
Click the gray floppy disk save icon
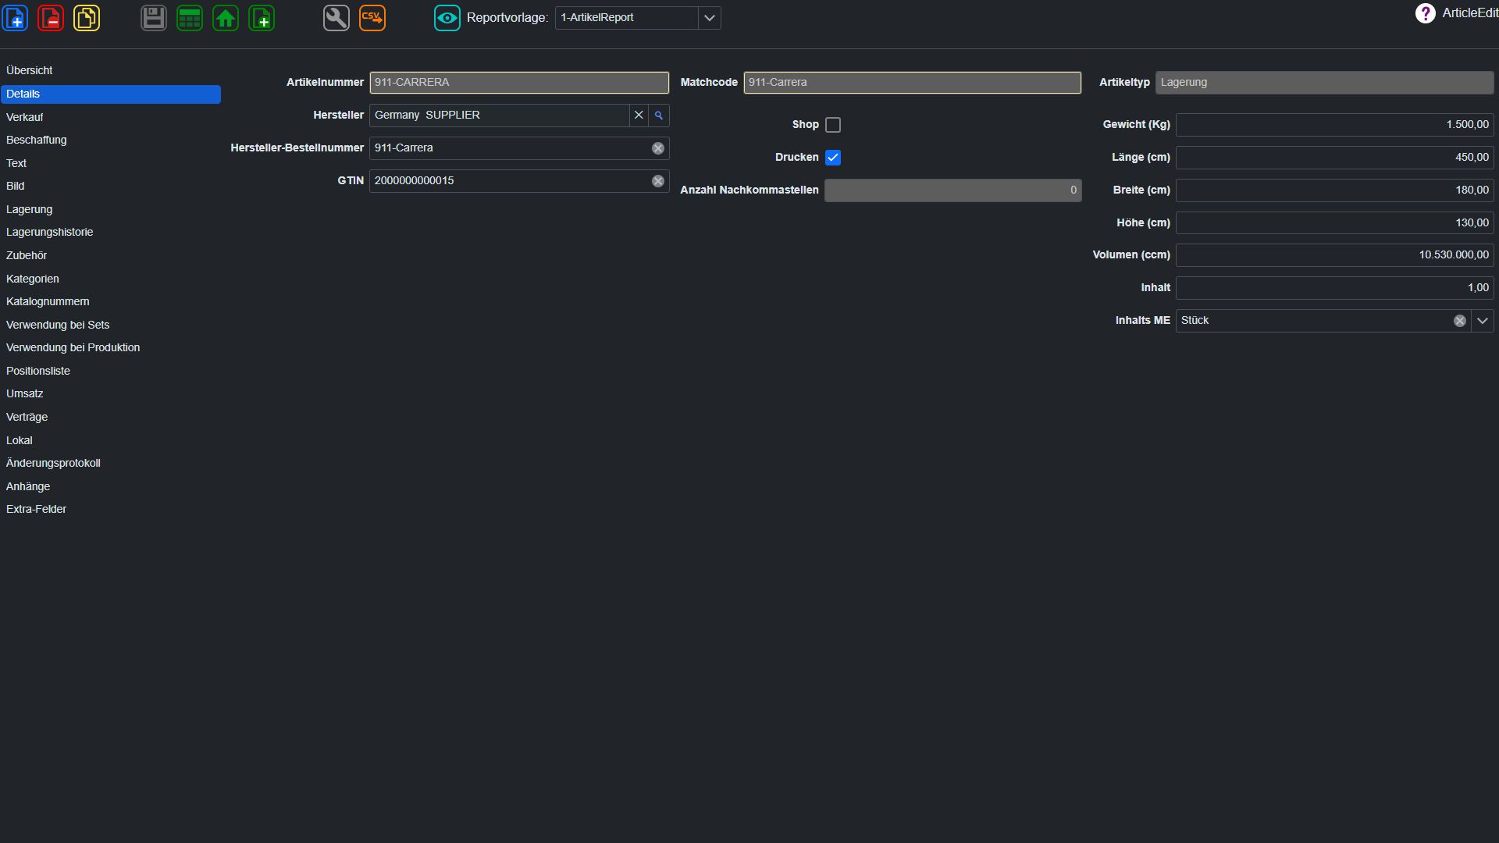click(x=154, y=18)
